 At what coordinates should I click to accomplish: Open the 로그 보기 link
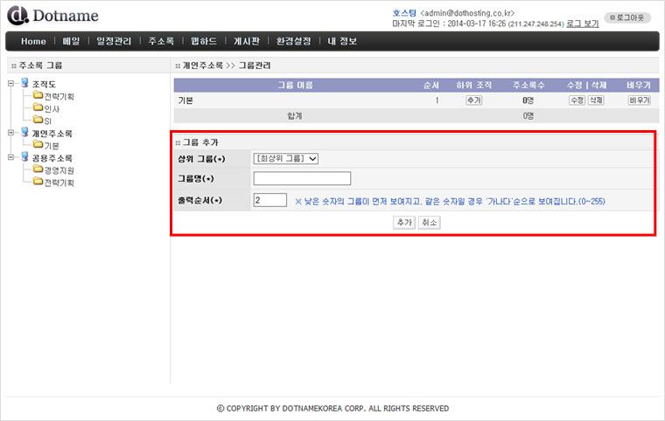583,24
